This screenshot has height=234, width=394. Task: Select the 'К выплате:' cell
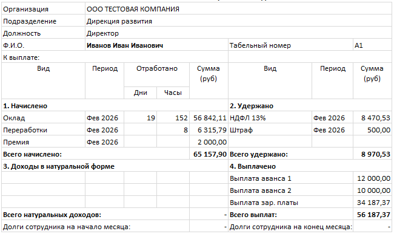click(115, 57)
